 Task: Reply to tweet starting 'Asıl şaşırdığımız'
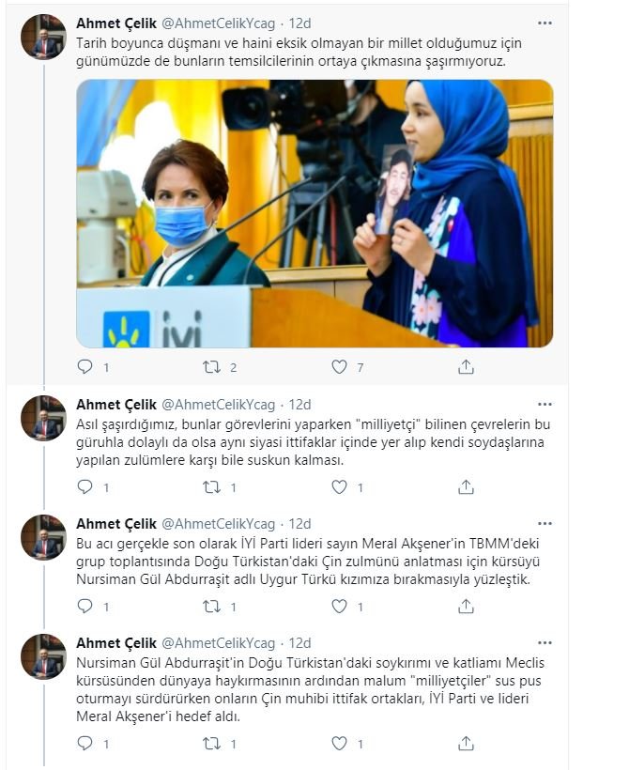84,486
